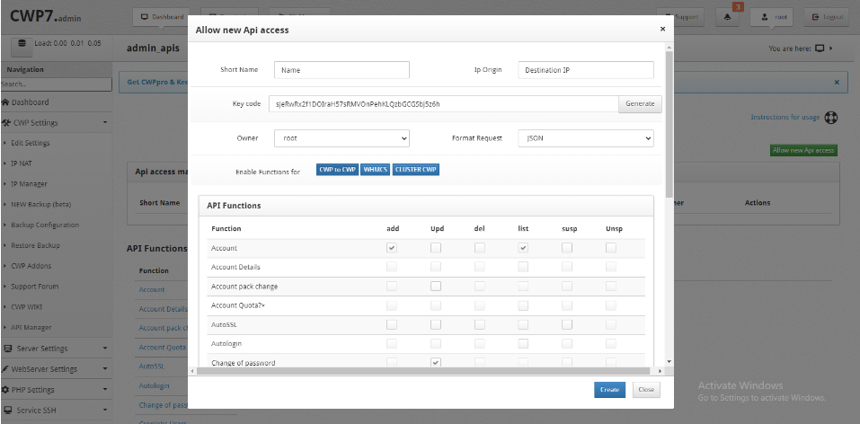This screenshot has height=424, width=860.
Task: Click the Short Name input field
Action: tap(341, 70)
